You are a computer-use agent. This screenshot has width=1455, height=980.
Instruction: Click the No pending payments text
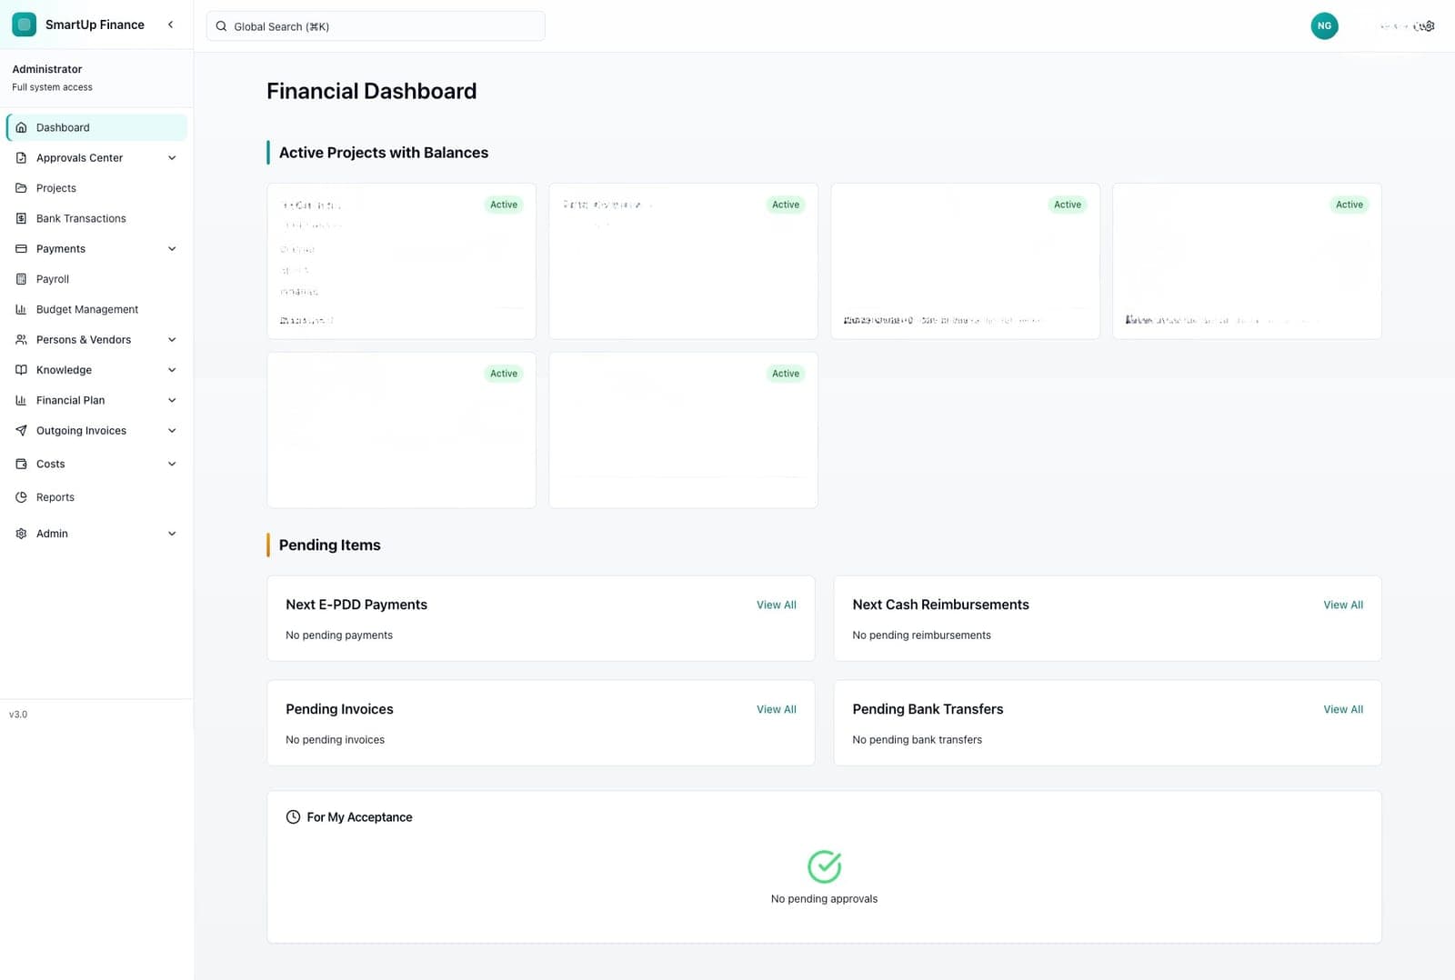click(339, 635)
